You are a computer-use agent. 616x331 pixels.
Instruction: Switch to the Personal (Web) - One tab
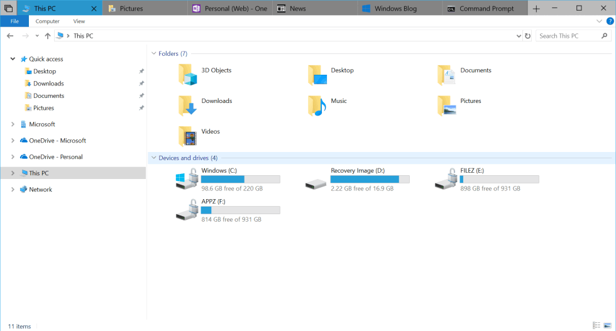click(x=230, y=8)
